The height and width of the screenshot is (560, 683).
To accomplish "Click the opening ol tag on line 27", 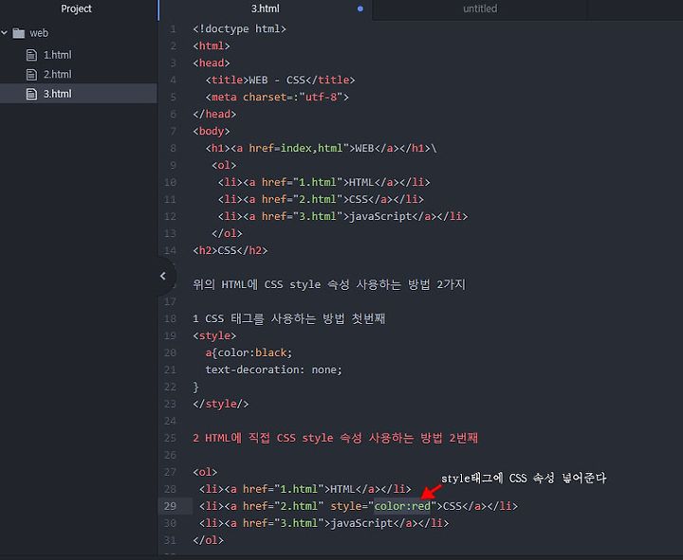I will 205,472.
